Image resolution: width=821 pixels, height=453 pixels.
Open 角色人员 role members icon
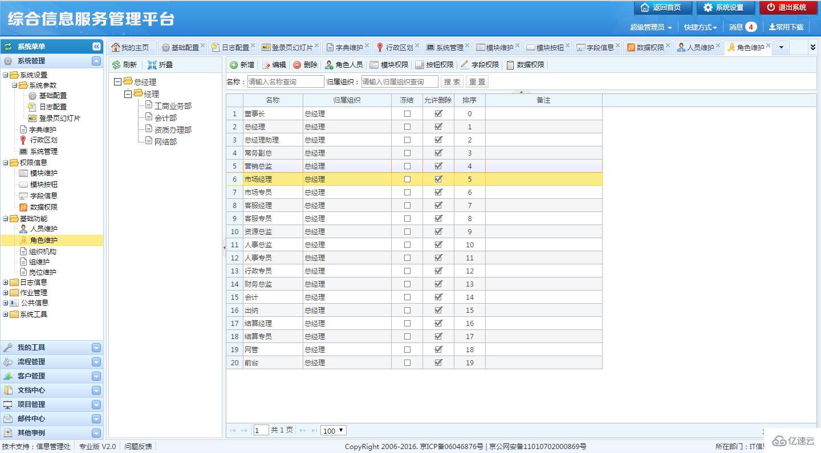(x=329, y=65)
